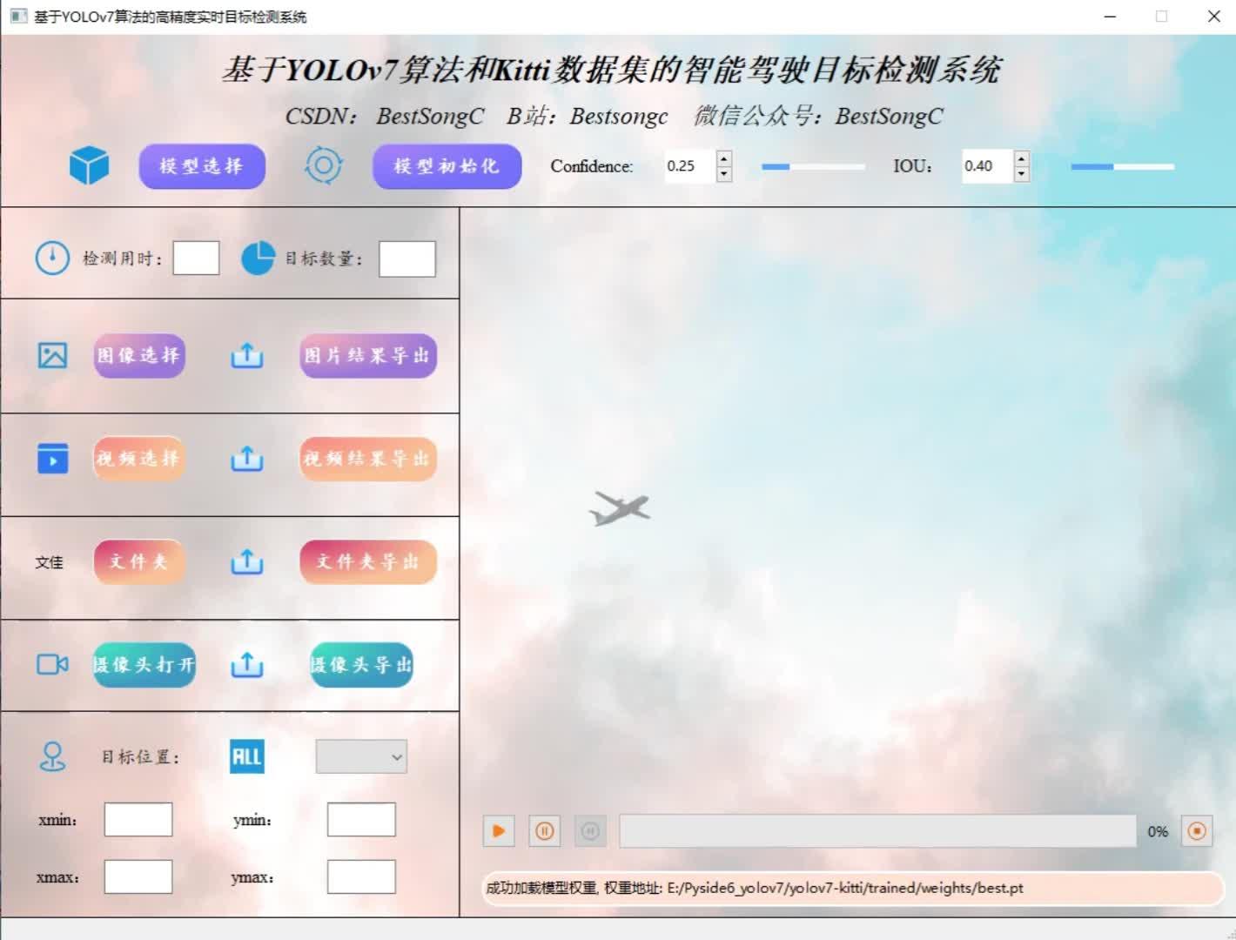Click the xmin input field
The height and width of the screenshot is (940, 1236).
pos(138,819)
